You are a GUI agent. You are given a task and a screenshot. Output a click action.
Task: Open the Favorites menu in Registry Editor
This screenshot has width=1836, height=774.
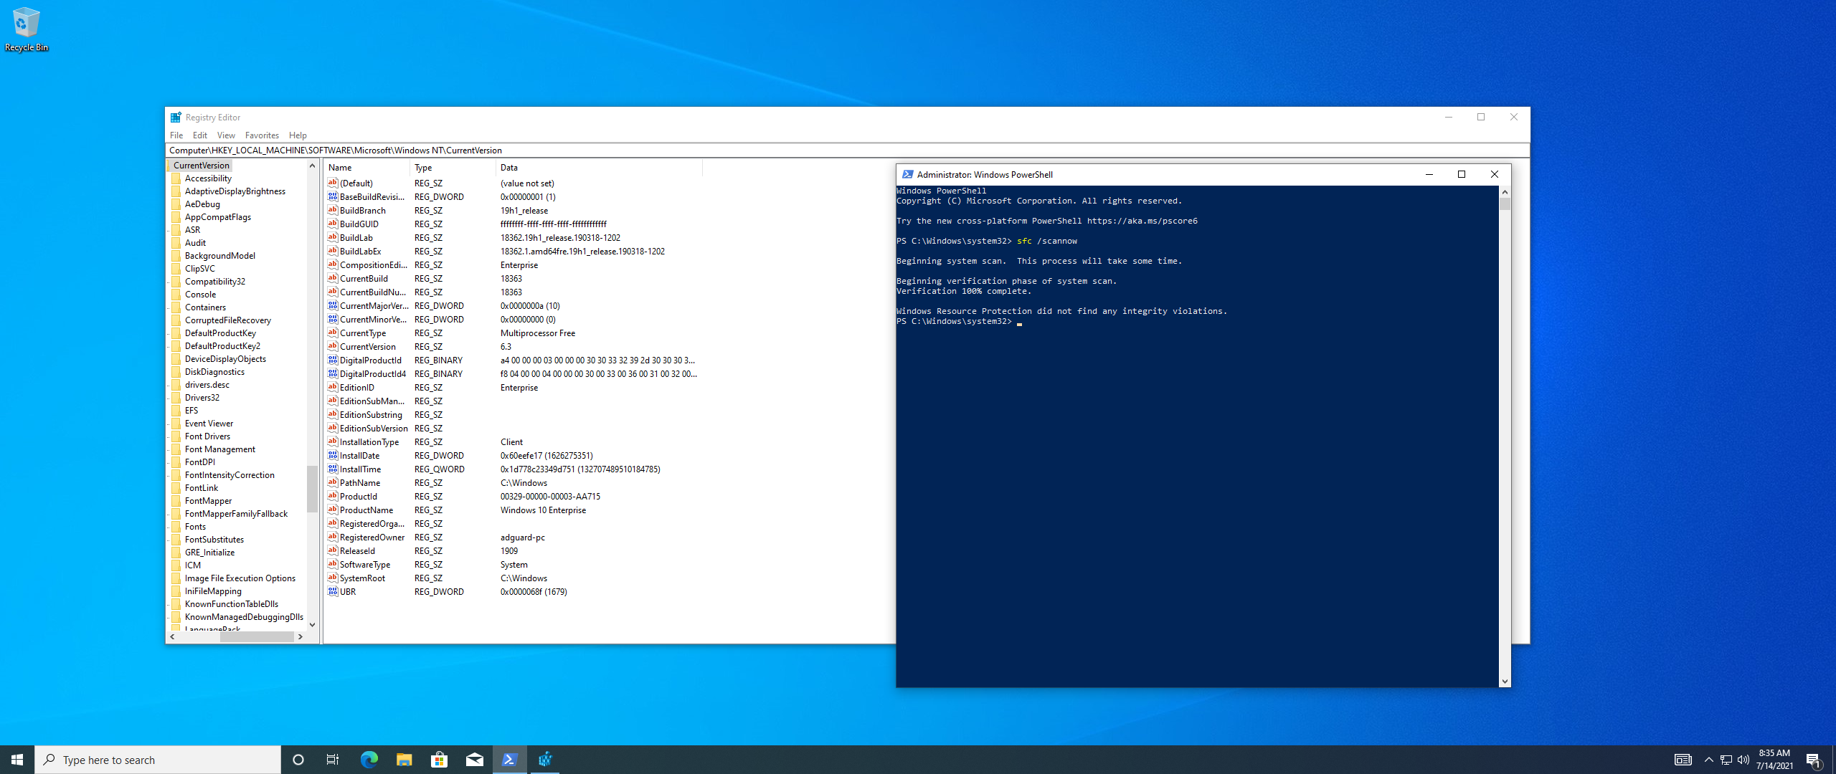click(x=262, y=135)
